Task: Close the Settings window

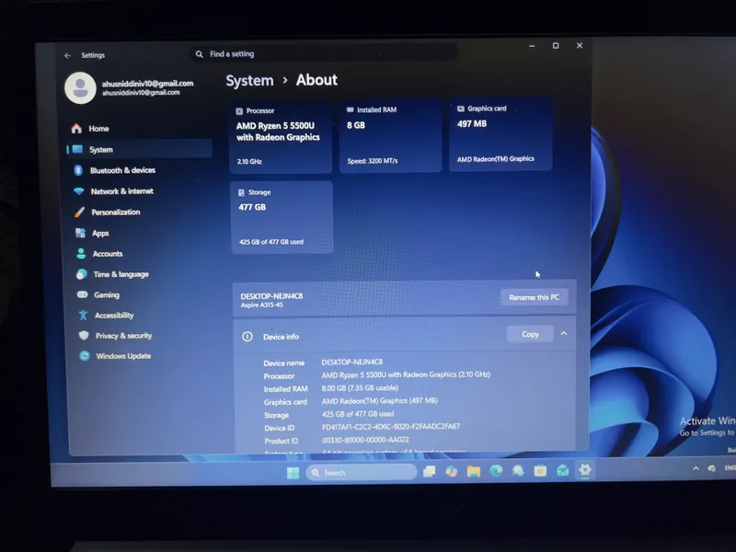Action: pyautogui.click(x=580, y=45)
